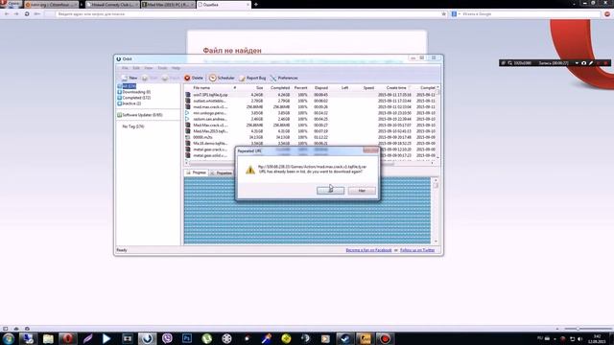The height and width of the screenshot is (345, 614).
Task: Switch to the Comedy Club browser tab
Action: coord(112,5)
